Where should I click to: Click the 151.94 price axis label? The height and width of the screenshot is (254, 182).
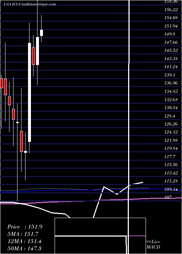coord(171,26)
